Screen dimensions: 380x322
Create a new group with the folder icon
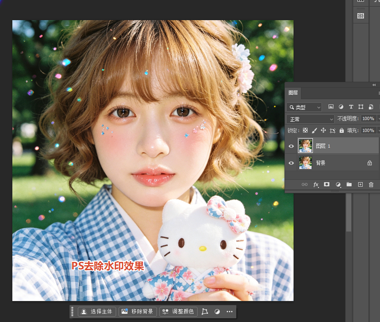349,185
